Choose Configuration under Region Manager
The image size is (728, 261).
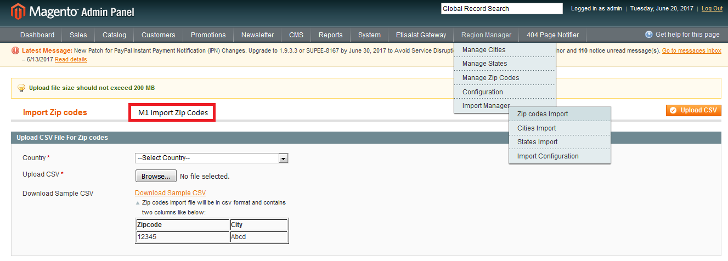505,92
